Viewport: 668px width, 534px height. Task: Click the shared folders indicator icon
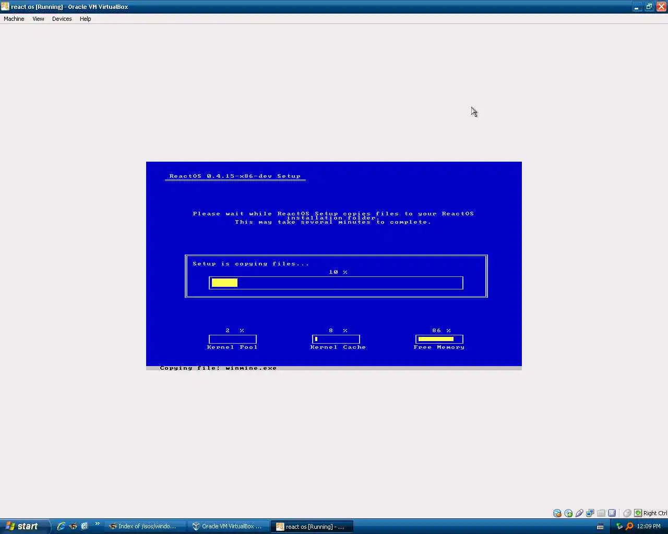[601, 513]
